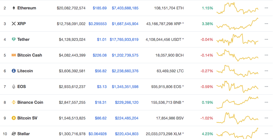Open the XRP 7-day price sparkline chart

click(237, 24)
